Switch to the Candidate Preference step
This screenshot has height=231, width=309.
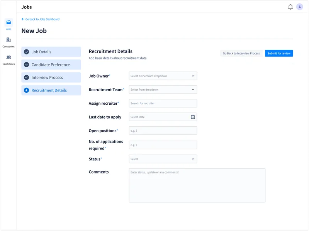pos(51,65)
